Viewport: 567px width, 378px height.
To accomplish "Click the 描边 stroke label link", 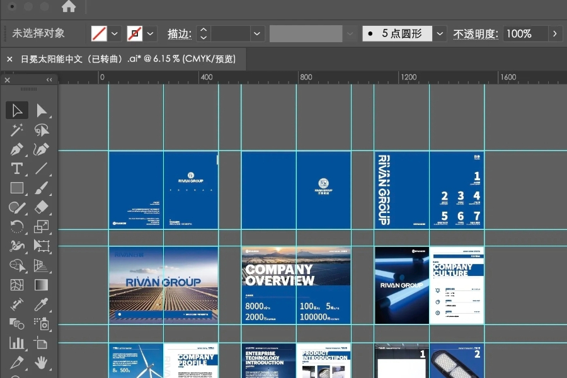I will [180, 34].
